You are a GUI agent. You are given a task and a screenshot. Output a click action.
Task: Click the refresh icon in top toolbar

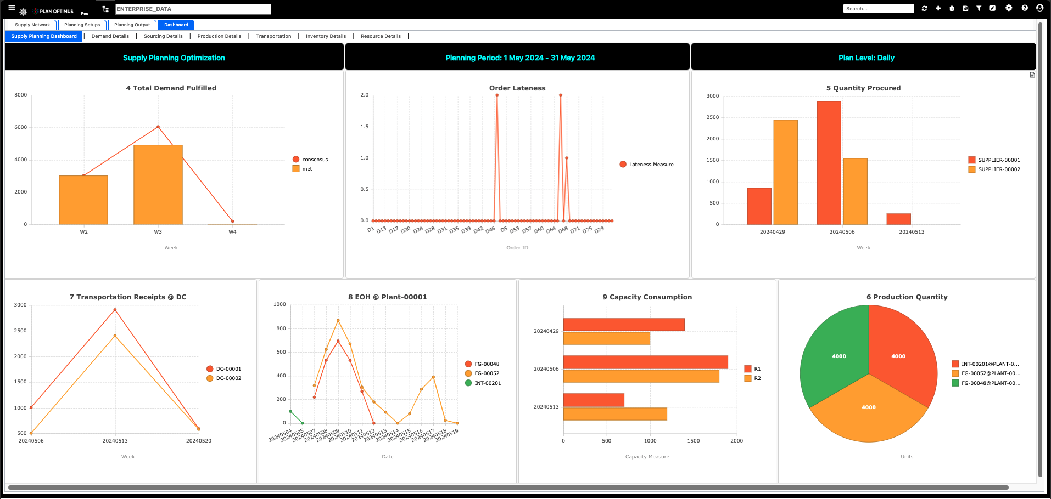coord(925,8)
